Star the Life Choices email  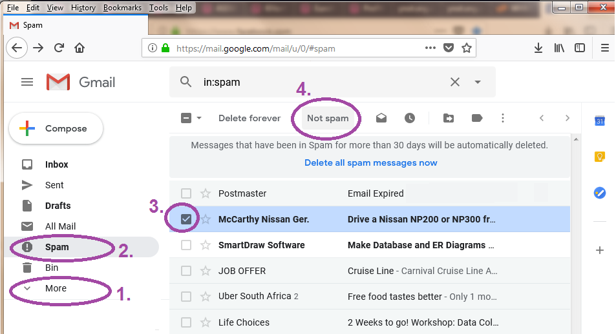pyautogui.click(x=206, y=322)
